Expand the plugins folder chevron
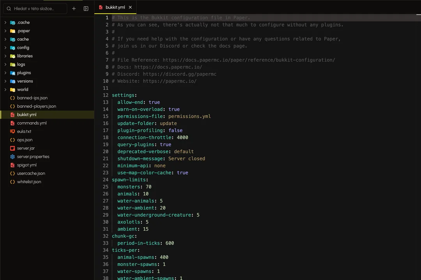 click(5, 73)
